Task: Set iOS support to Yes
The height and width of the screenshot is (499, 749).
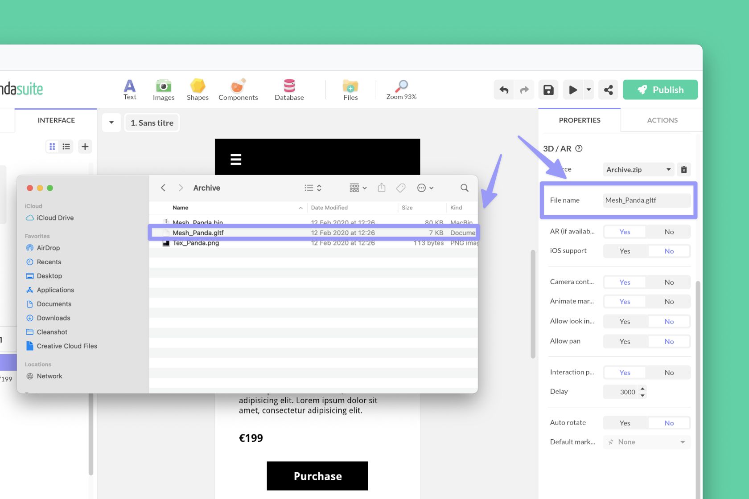Action: (625, 251)
